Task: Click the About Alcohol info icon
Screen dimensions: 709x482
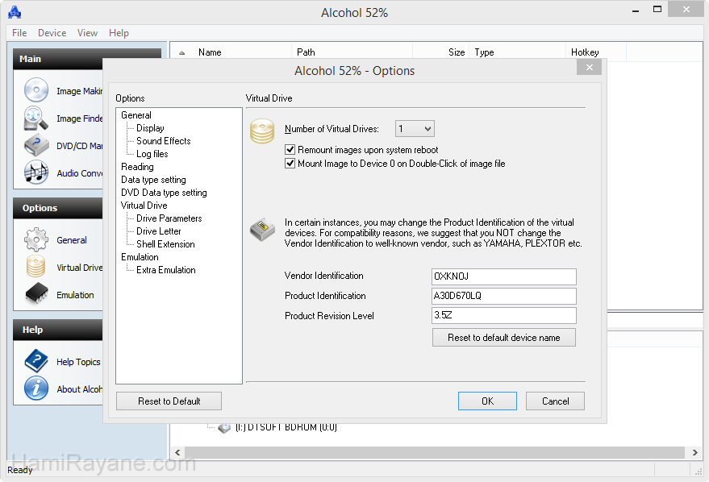Action: point(36,388)
